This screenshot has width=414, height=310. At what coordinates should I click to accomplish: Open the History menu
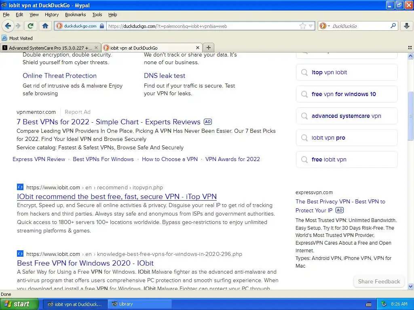pyautogui.click(x=51, y=15)
